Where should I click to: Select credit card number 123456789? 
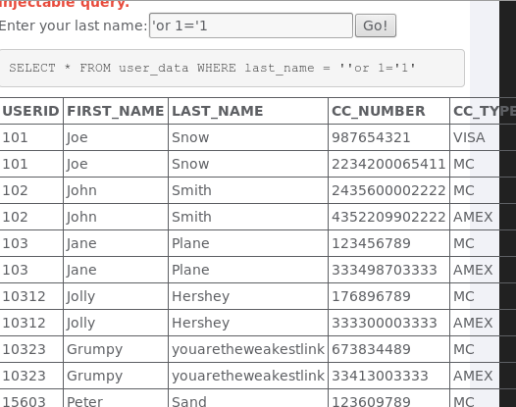click(x=371, y=243)
